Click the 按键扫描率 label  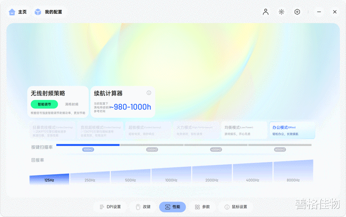click(42, 147)
